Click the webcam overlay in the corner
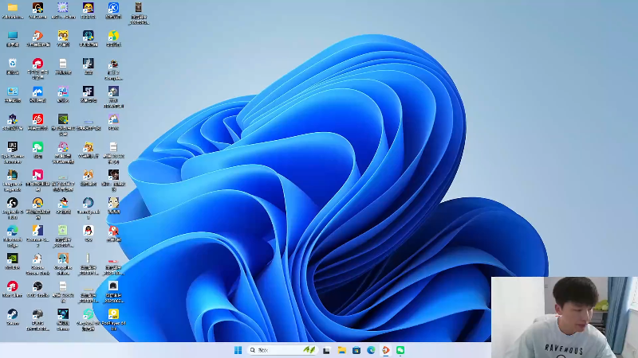Image resolution: width=638 pixels, height=358 pixels. (x=565, y=317)
